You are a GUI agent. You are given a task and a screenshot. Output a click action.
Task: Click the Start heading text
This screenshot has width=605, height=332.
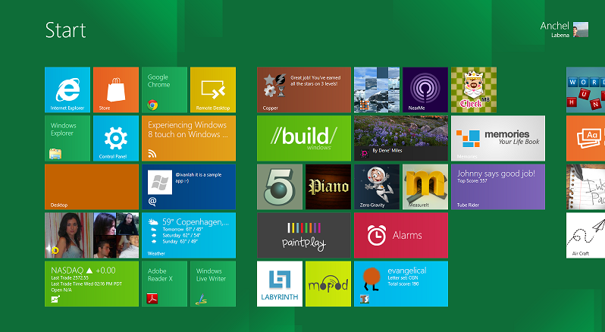pyautogui.click(x=66, y=30)
